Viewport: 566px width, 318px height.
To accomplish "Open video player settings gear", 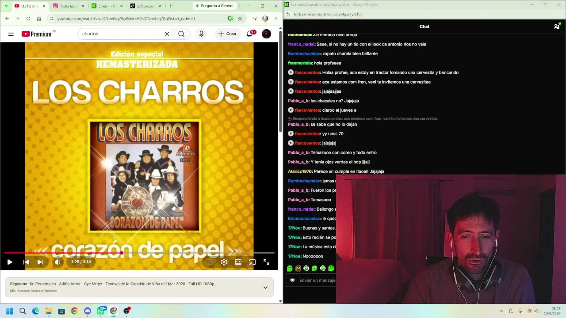I will tap(224, 262).
